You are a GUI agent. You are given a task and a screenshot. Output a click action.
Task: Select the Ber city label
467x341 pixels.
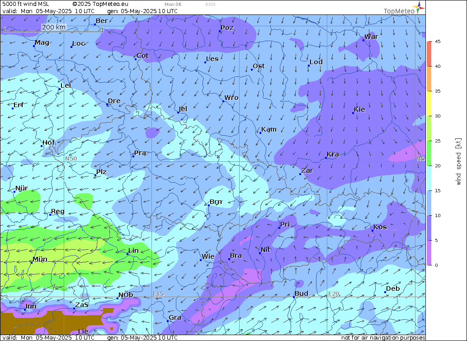[x=102, y=21]
